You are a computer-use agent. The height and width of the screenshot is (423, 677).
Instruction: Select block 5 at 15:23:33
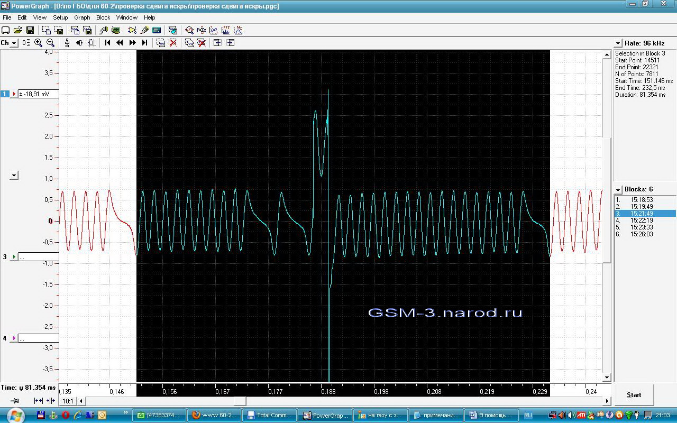tap(645, 227)
